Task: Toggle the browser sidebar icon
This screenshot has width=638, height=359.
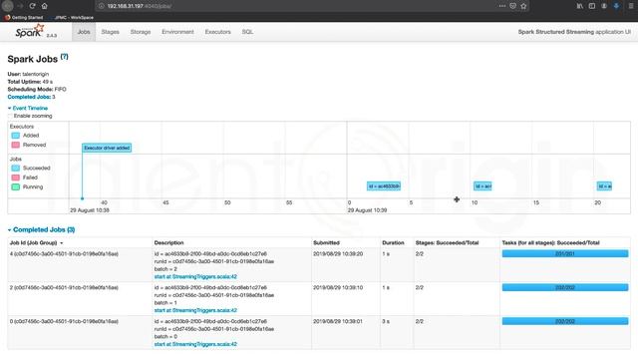Action: 592,6
